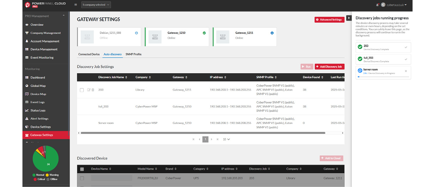Screen dimensions: 435x187
Task: Go to first page of job table
Action: [x=193, y=139]
